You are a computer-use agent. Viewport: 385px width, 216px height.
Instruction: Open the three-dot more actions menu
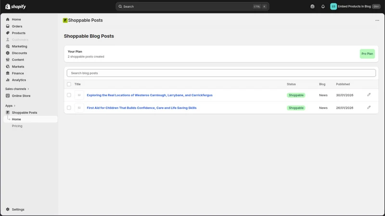pyautogui.click(x=377, y=20)
